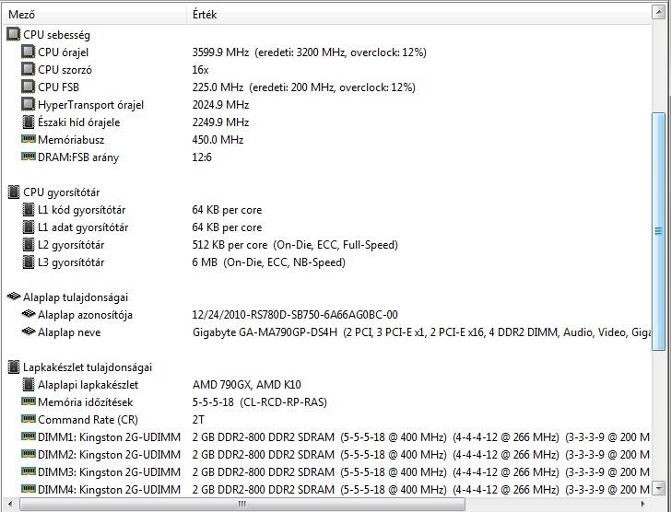Click the DIMM3 memory module icon
Screen dimensions: 671x512
[29, 471]
